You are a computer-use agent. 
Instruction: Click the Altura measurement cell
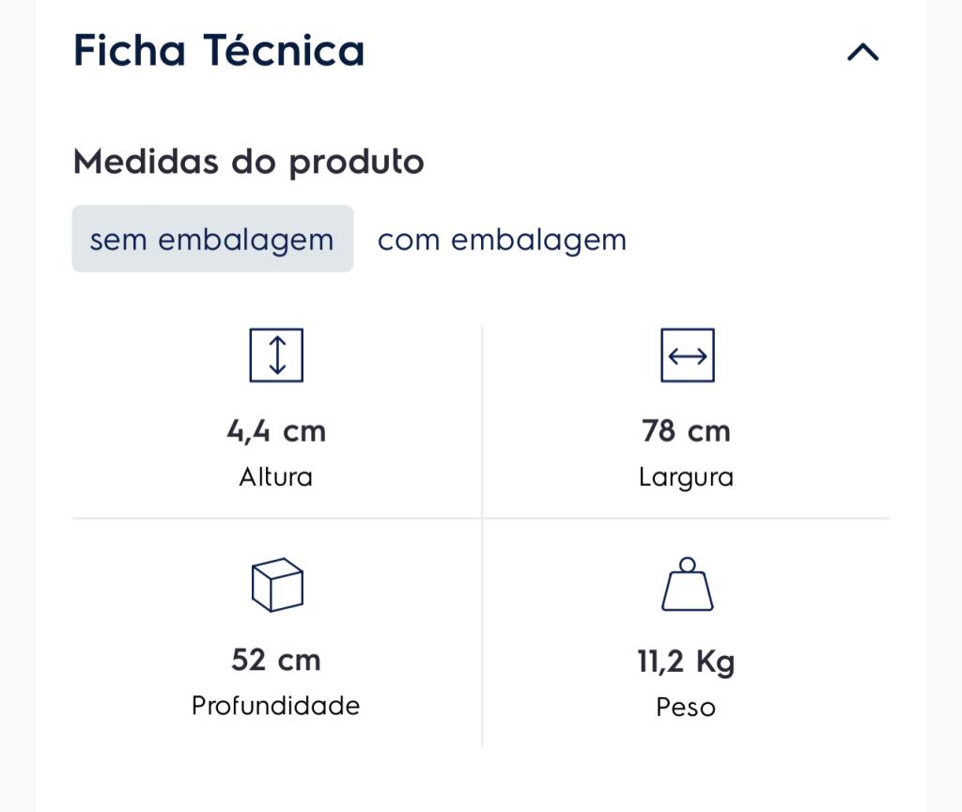[x=277, y=422]
